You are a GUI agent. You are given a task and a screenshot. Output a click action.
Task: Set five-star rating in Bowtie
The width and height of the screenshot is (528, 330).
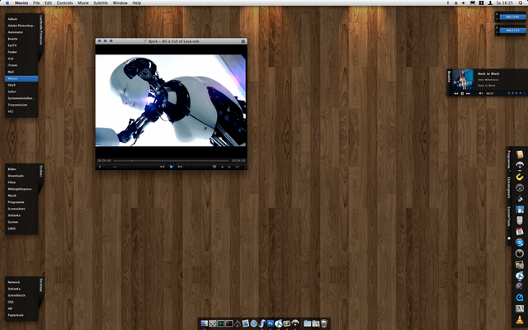click(x=524, y=93)
